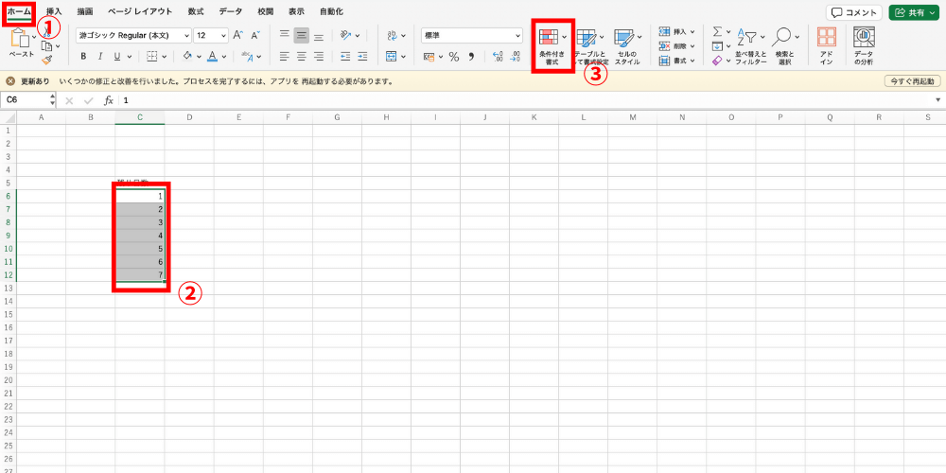Apply comma style number format
The height and width of the screenshot is (473, 946).
(472, 56)
